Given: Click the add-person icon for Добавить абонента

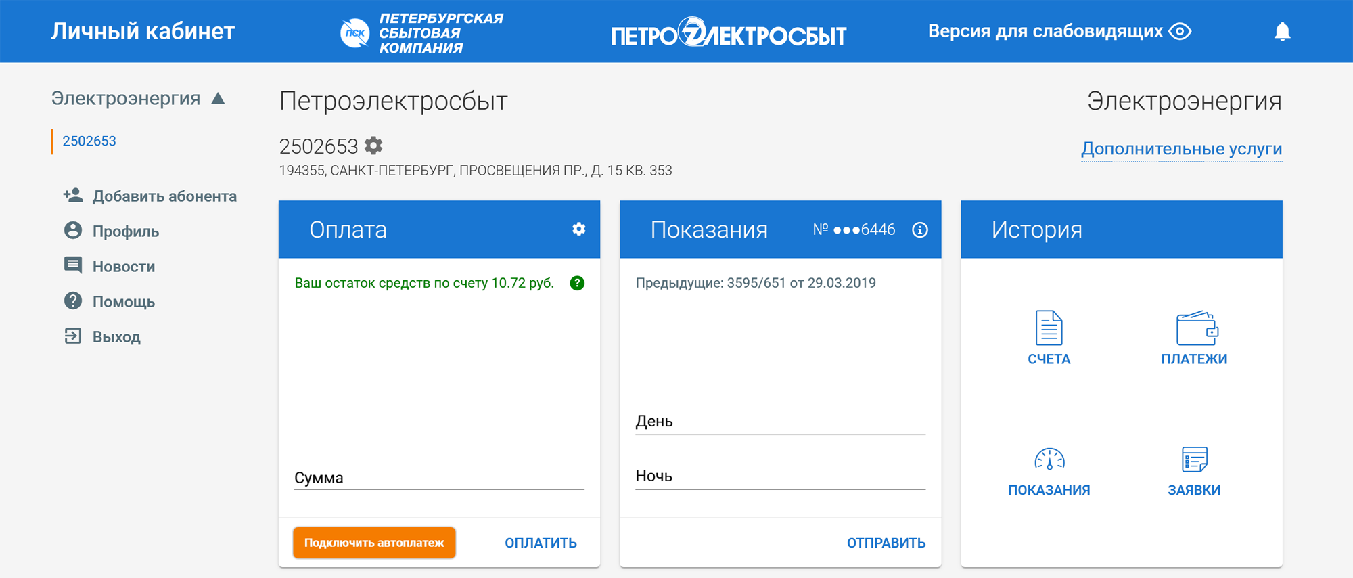Looking at the screenshot, I should (x=73, y=196).
